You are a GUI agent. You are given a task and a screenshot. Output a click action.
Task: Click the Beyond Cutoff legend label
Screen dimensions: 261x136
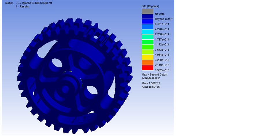[164, 19]
